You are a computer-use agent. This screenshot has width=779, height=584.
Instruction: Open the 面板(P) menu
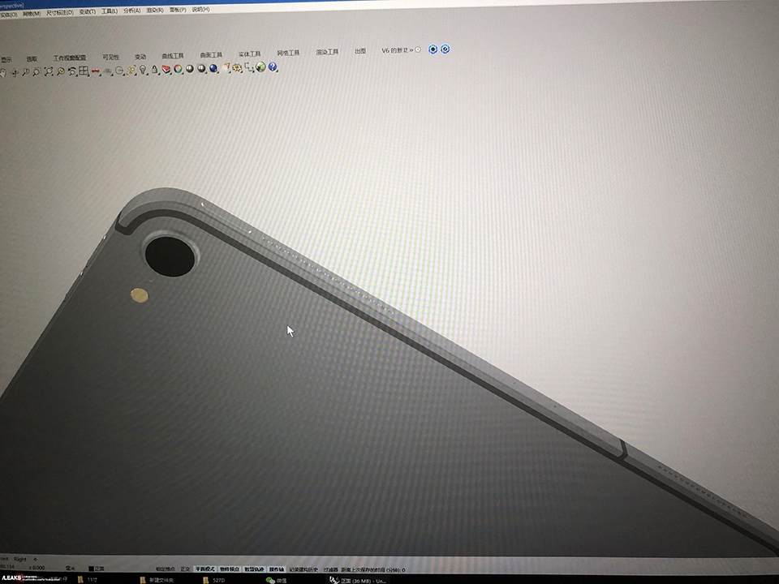coord(178,10)
